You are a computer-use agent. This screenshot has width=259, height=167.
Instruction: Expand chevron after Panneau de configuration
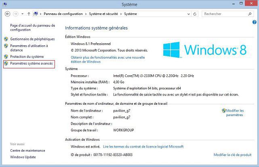tap(86, 14)
